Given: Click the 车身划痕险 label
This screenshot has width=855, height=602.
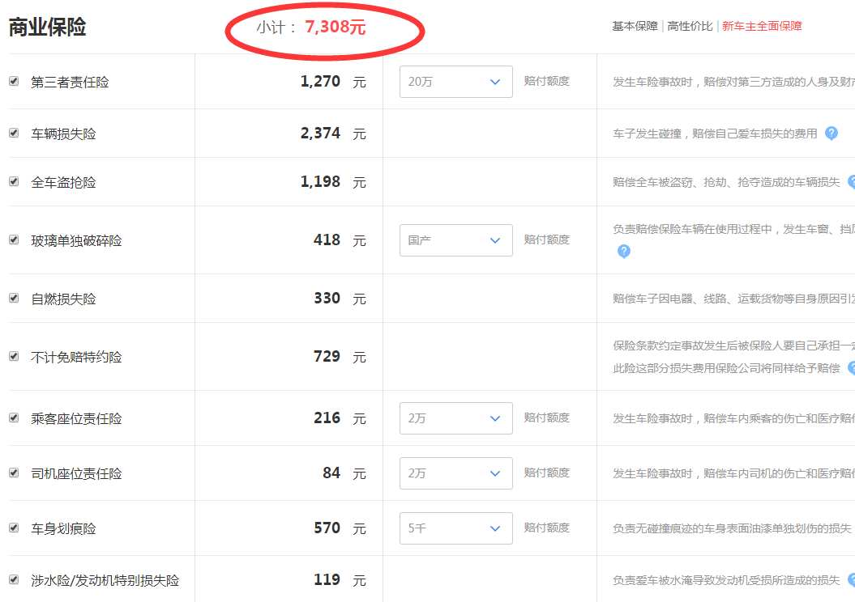Looking at the screenshot, I should point(63,528).
